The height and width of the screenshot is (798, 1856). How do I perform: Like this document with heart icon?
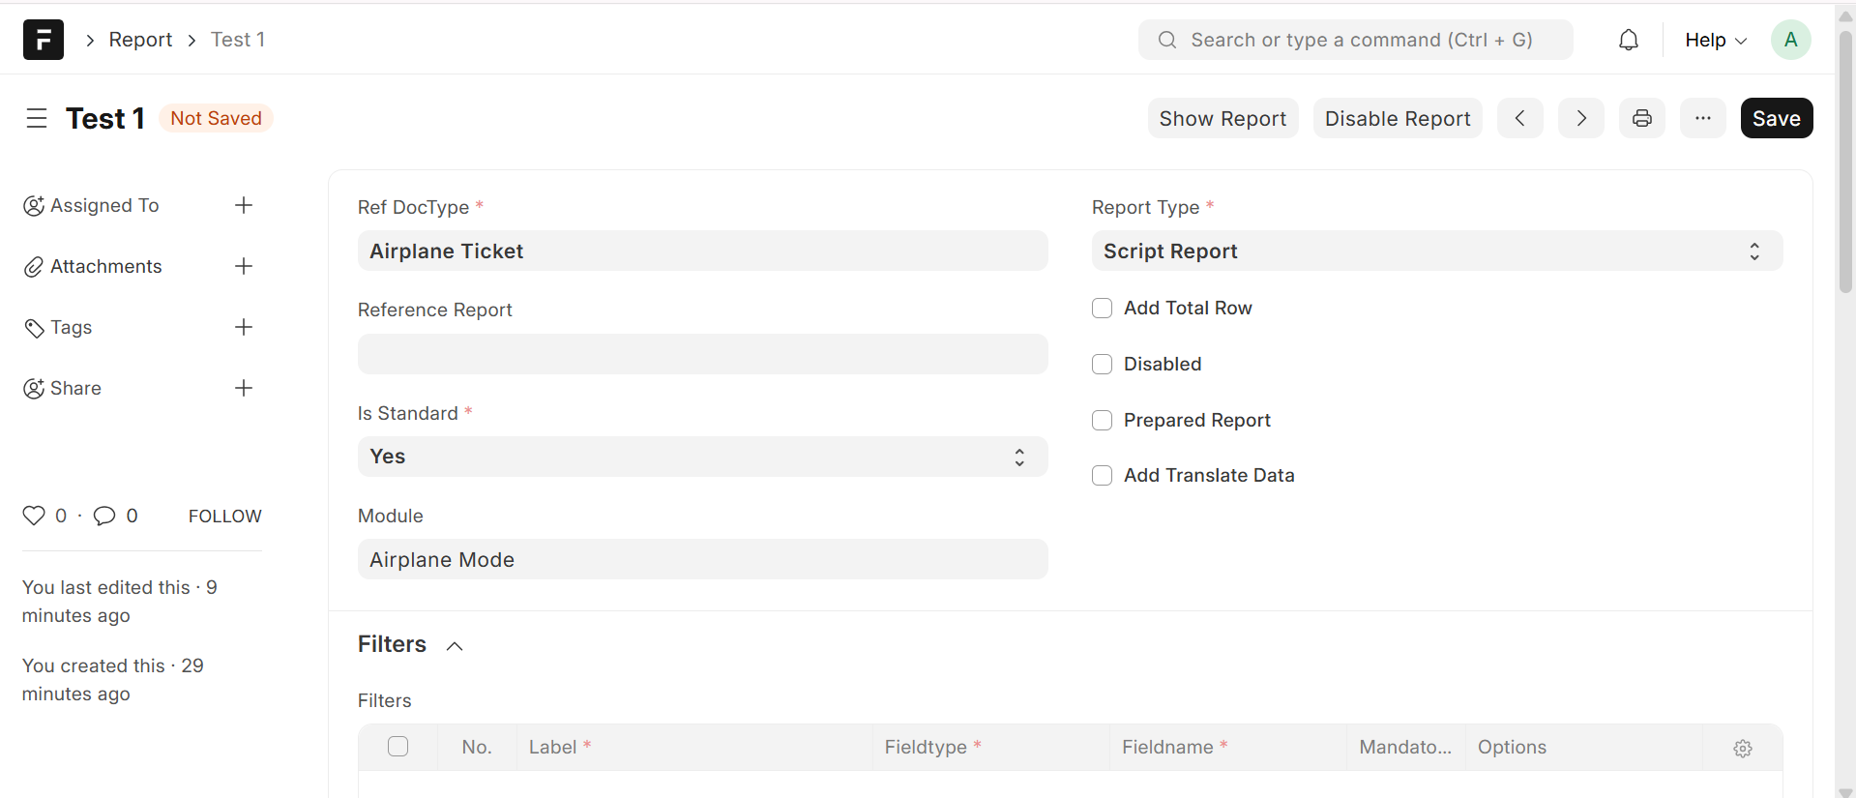[34, 516]
